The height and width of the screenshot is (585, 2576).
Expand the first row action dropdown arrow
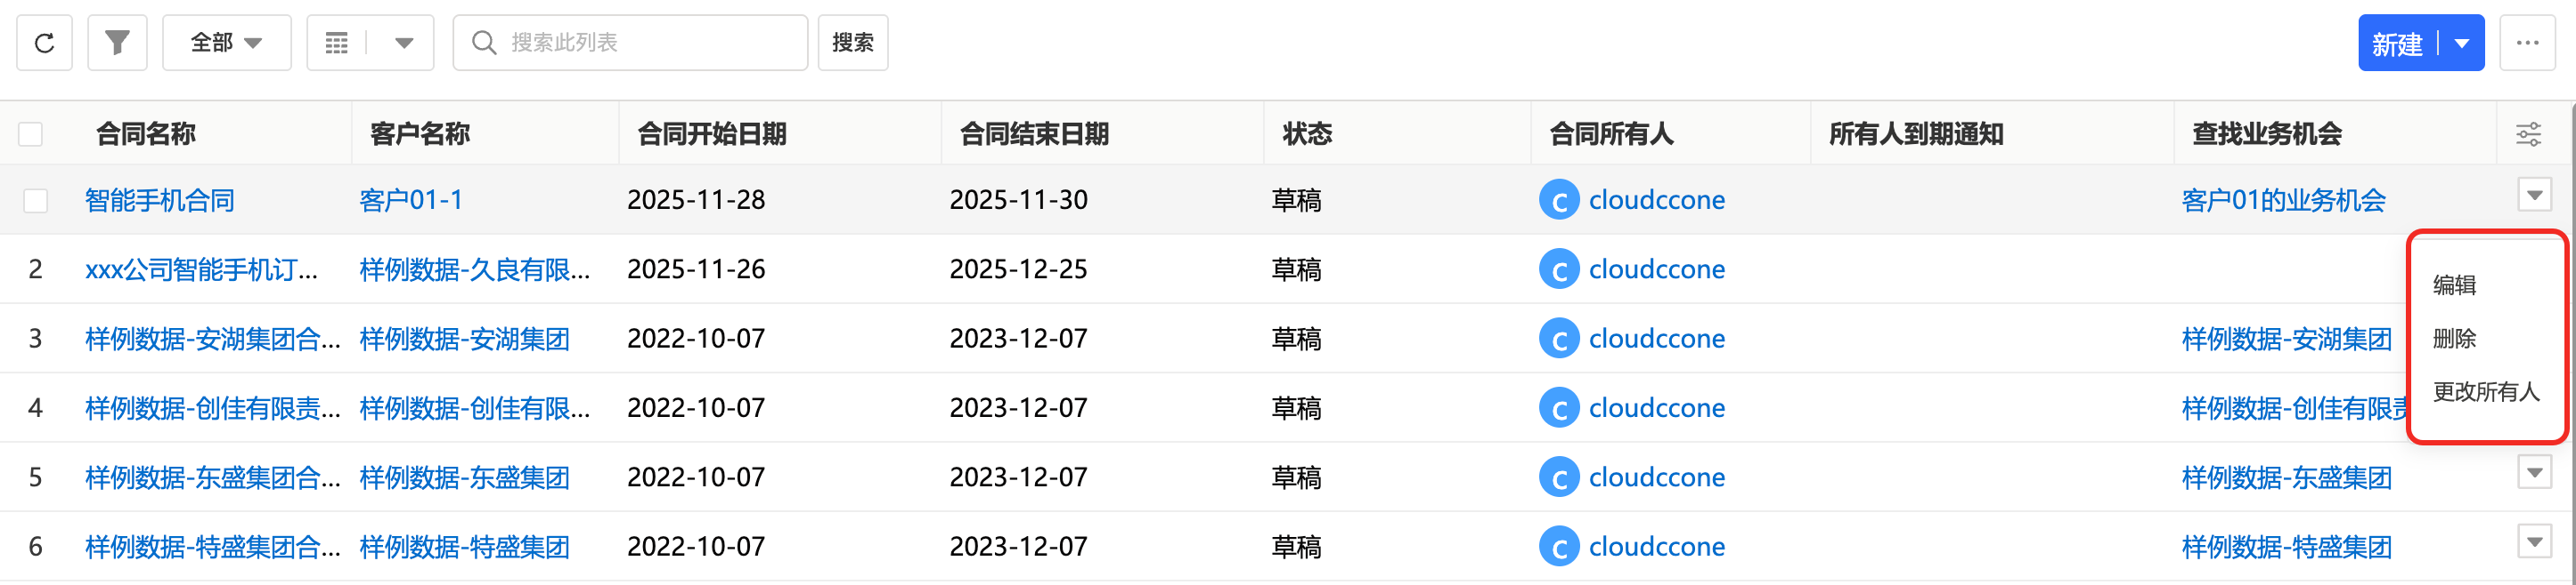[2533, 196]
